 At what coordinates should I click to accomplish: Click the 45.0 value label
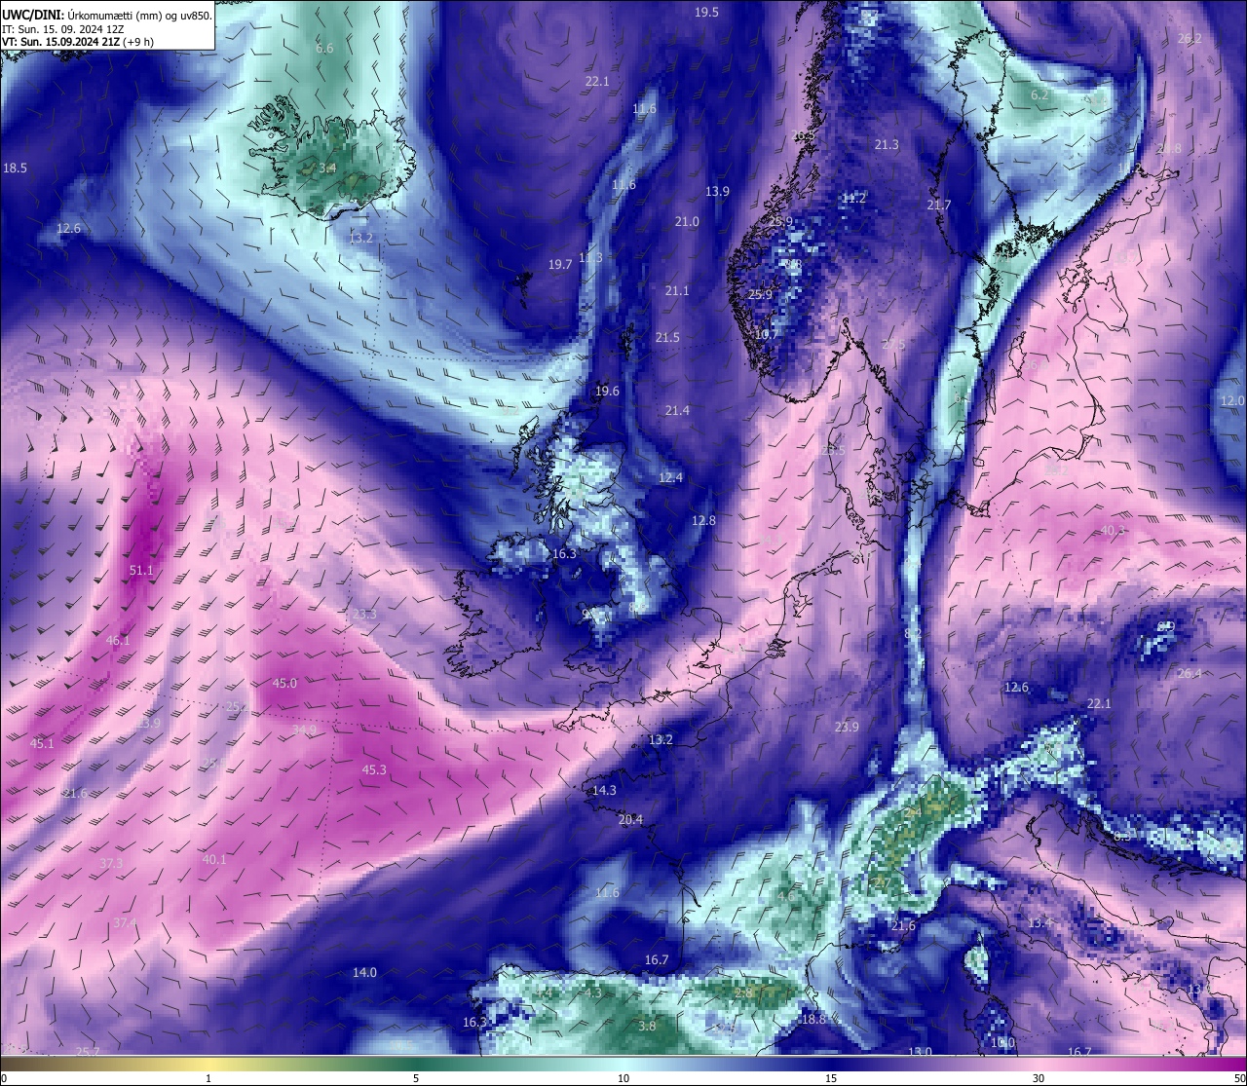(x=284, y=683)
